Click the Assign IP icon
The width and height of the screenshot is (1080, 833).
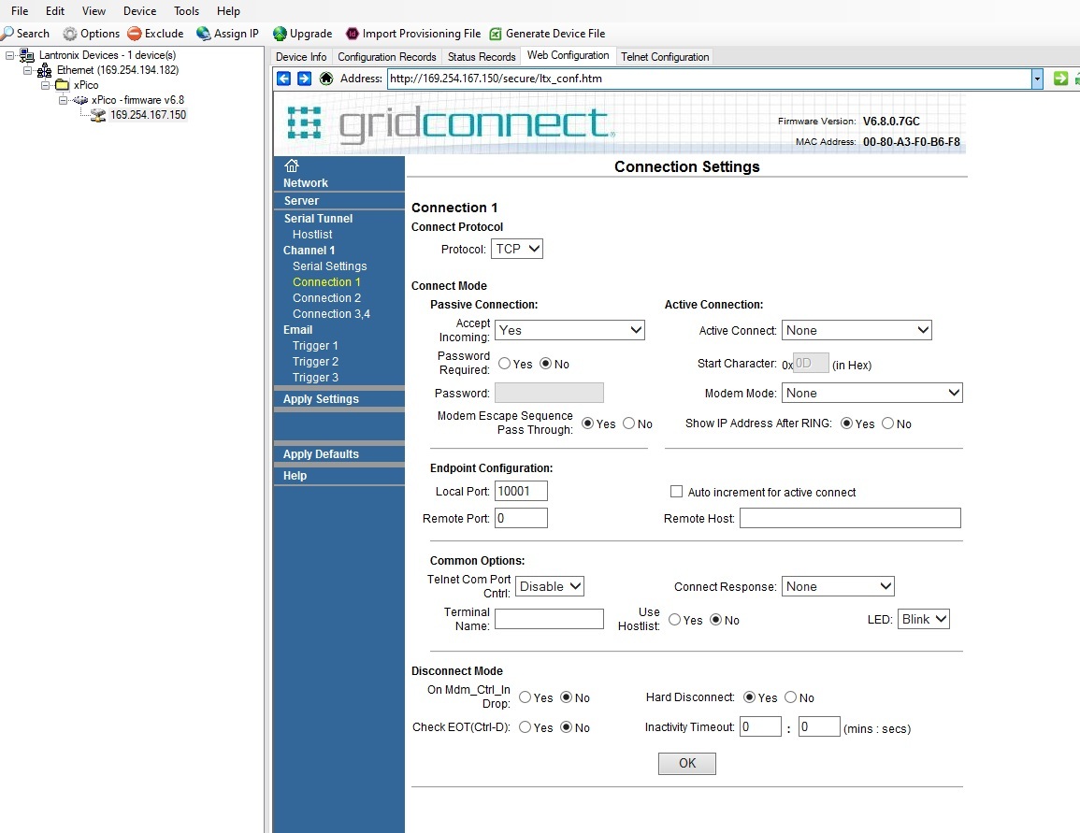(x=203, y=33)
